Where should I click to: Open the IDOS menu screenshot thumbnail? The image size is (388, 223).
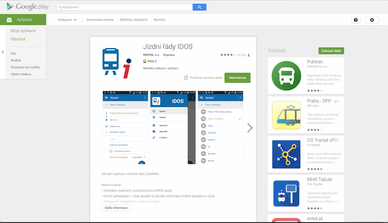click(173, 128)
